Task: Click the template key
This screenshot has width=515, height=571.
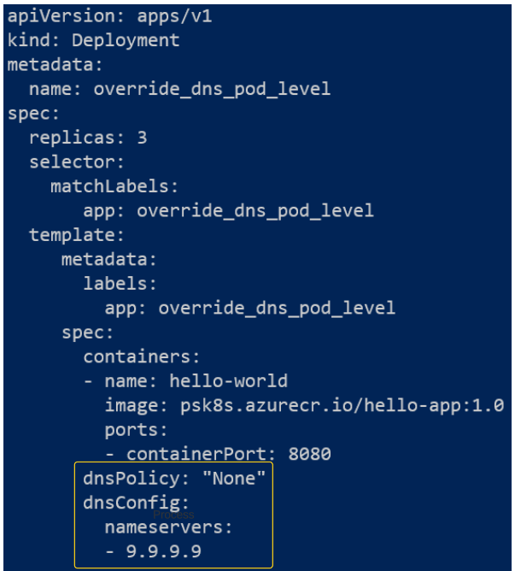Action: point(77,234)
